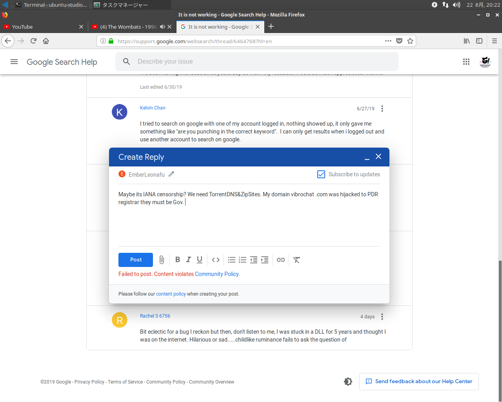Image resolution: width=502 pixels, height=402 pixels.
Task: Insert link in reply editor
Action: click(x=281, y=260)
